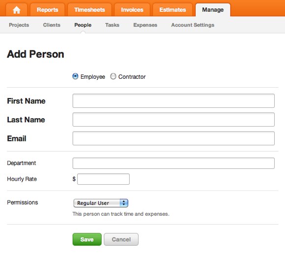
Task: Focus the First Name field
Action: coord(173,101)
